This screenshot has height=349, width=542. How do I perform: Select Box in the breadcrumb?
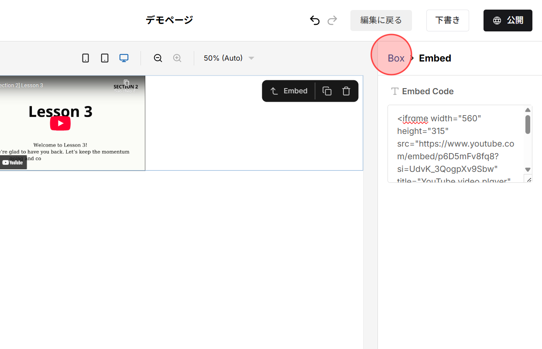[395, 58]
